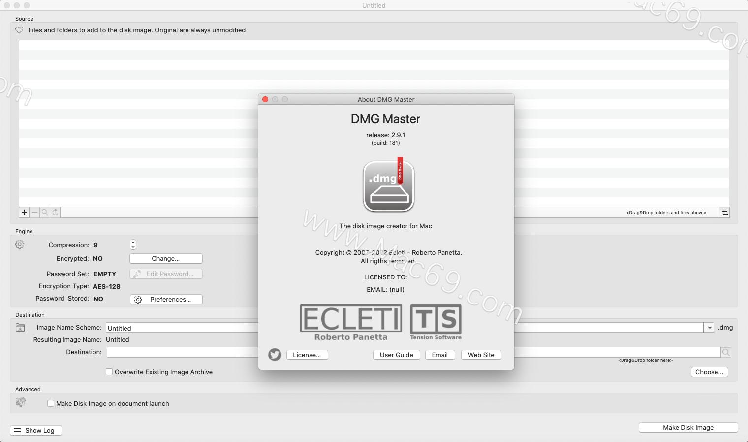Open the User Guide from the About dialog
The height and width of the screenshot is (442, 748).
pos(396,355)
